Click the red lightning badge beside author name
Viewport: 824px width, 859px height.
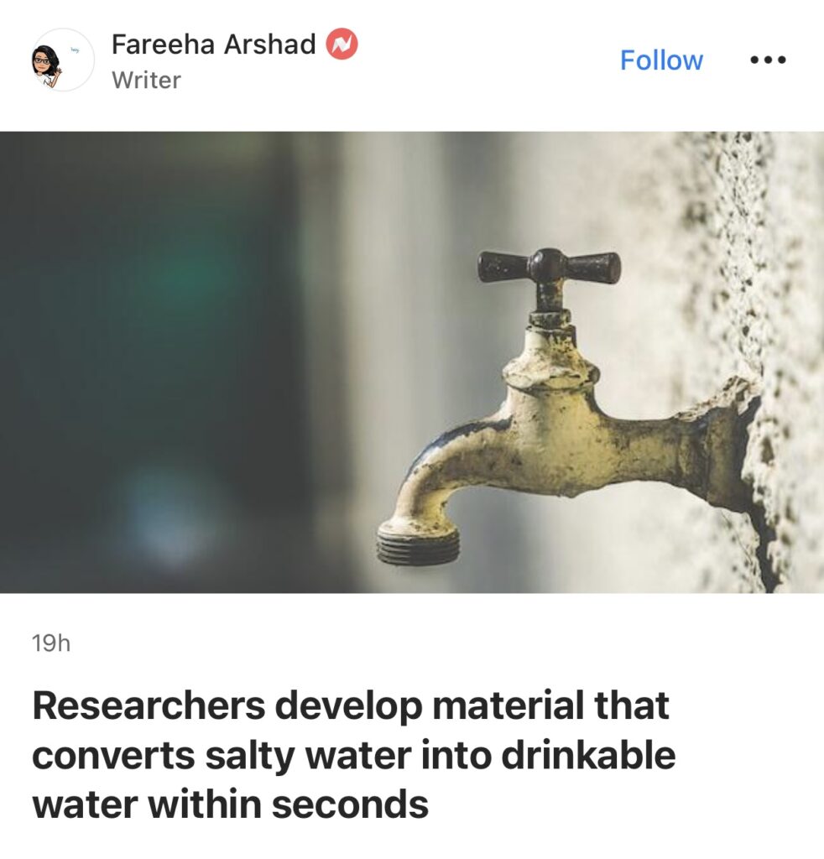[x=342, y=44]
